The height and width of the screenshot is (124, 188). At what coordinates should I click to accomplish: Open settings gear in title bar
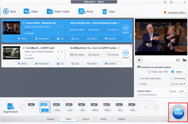[171, 2]
